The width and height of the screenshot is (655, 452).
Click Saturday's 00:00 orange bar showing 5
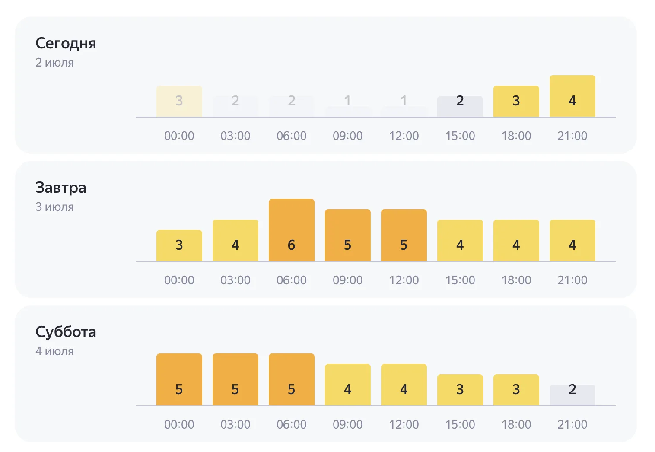coord(179,379)
